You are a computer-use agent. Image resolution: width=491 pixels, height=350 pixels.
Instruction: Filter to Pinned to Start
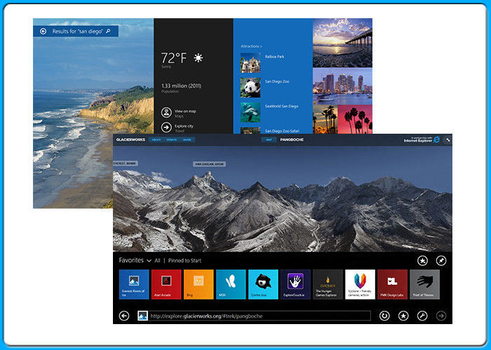[184, 260]
